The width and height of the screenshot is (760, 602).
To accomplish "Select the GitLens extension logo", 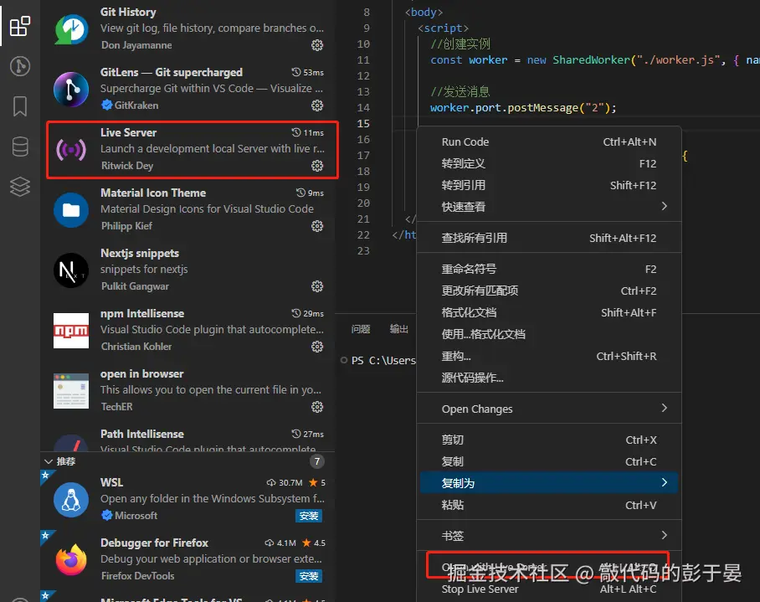I will [71, 90].
